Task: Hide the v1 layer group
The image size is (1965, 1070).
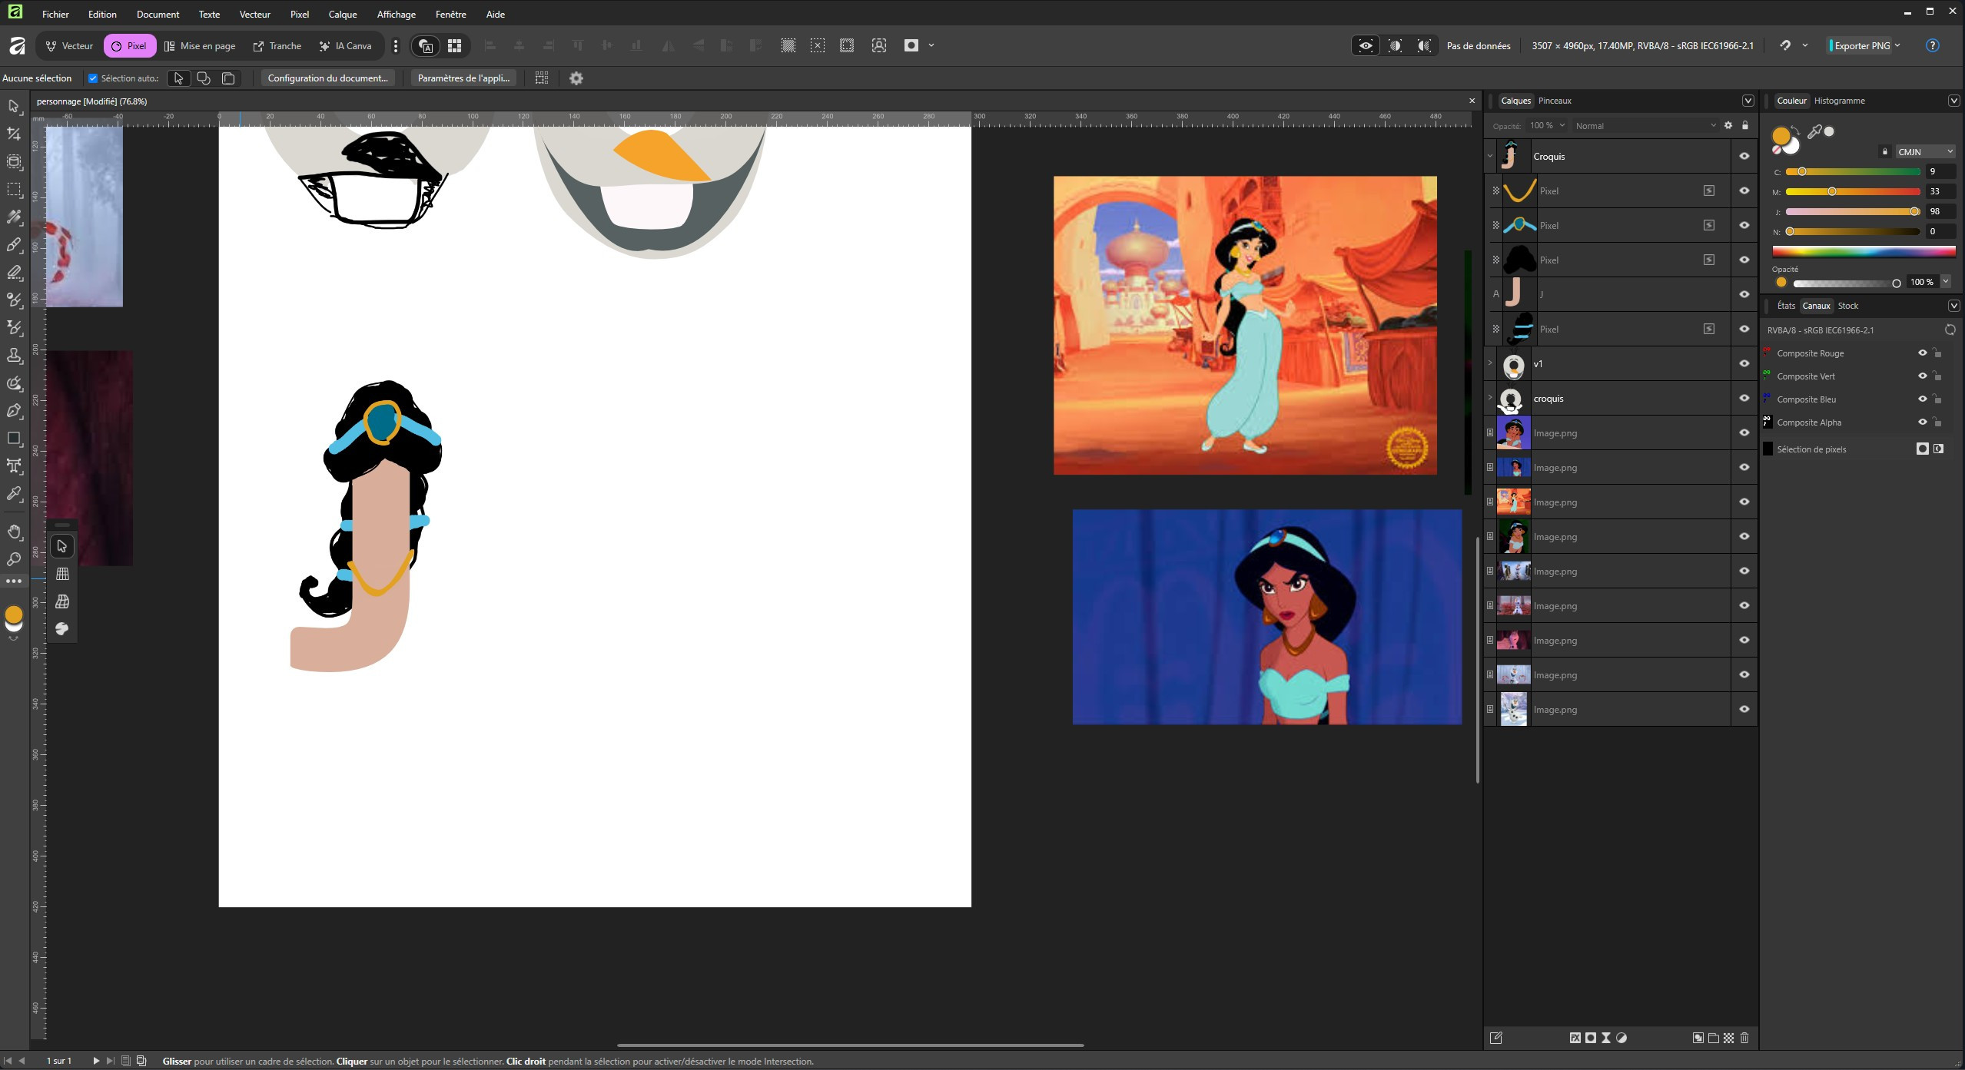Action: point(1744,364)
